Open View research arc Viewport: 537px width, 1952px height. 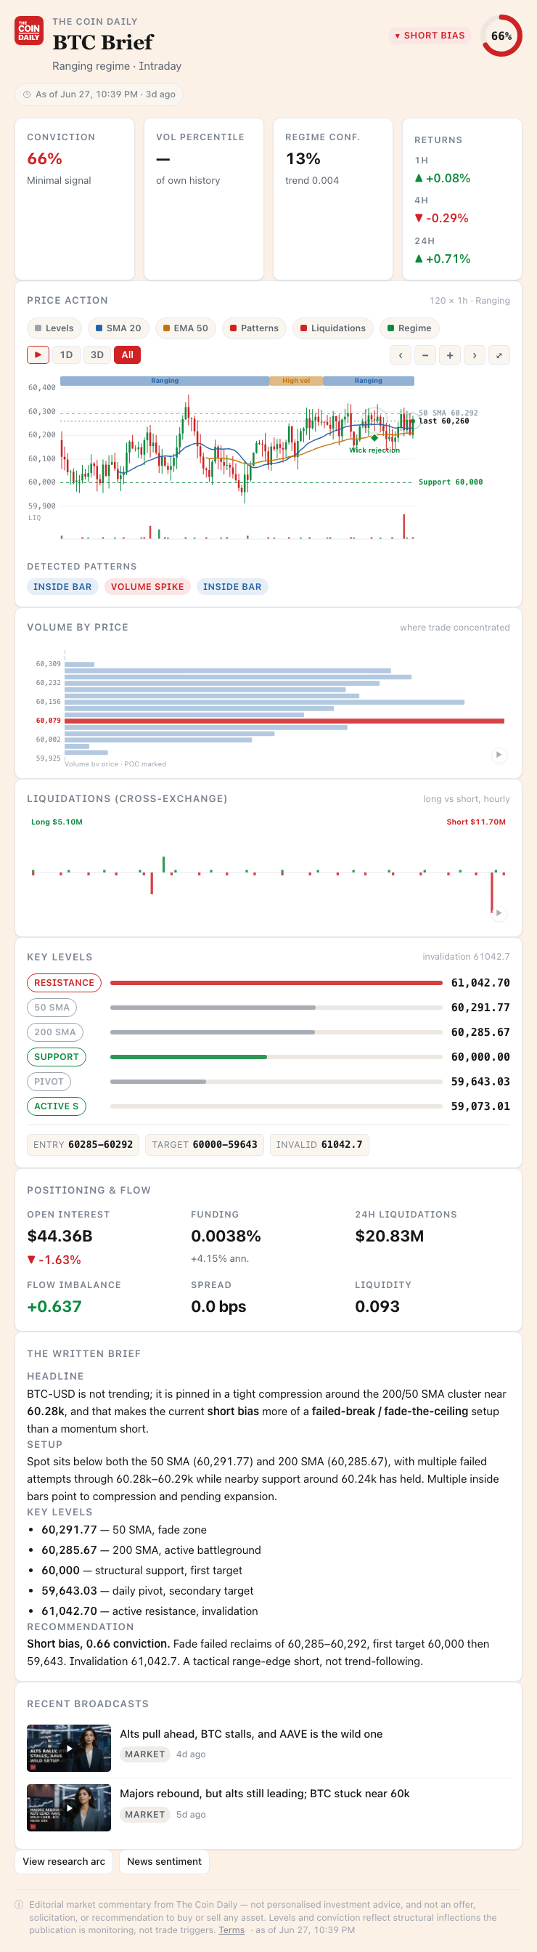point(64,1861)
